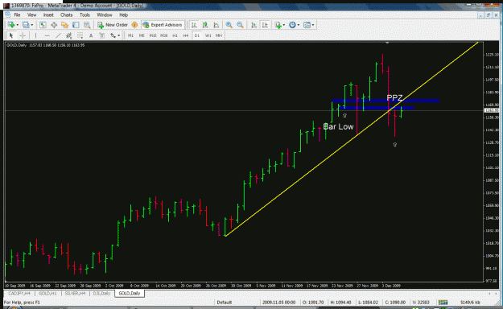Open the Window menu

105,15
